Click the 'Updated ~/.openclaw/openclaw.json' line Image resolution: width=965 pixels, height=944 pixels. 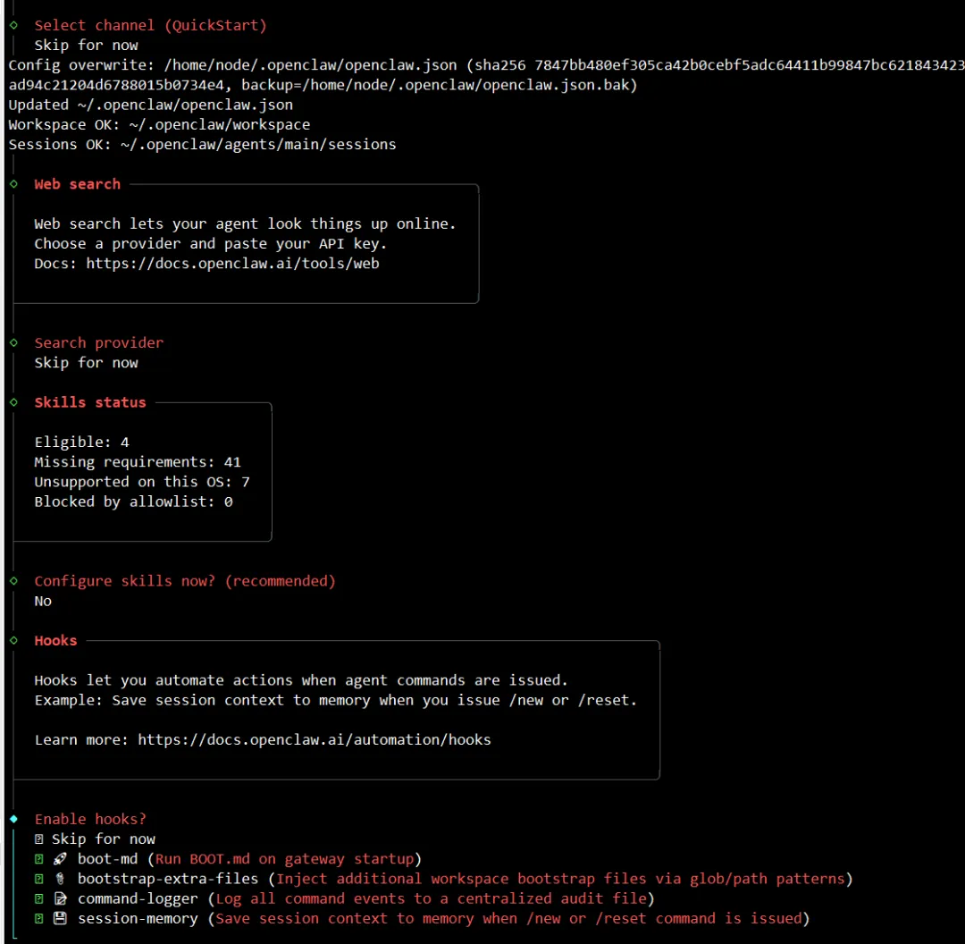click(151, 105)
